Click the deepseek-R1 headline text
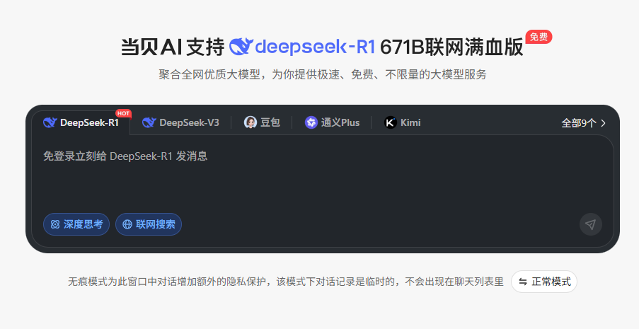 point(314,47)
